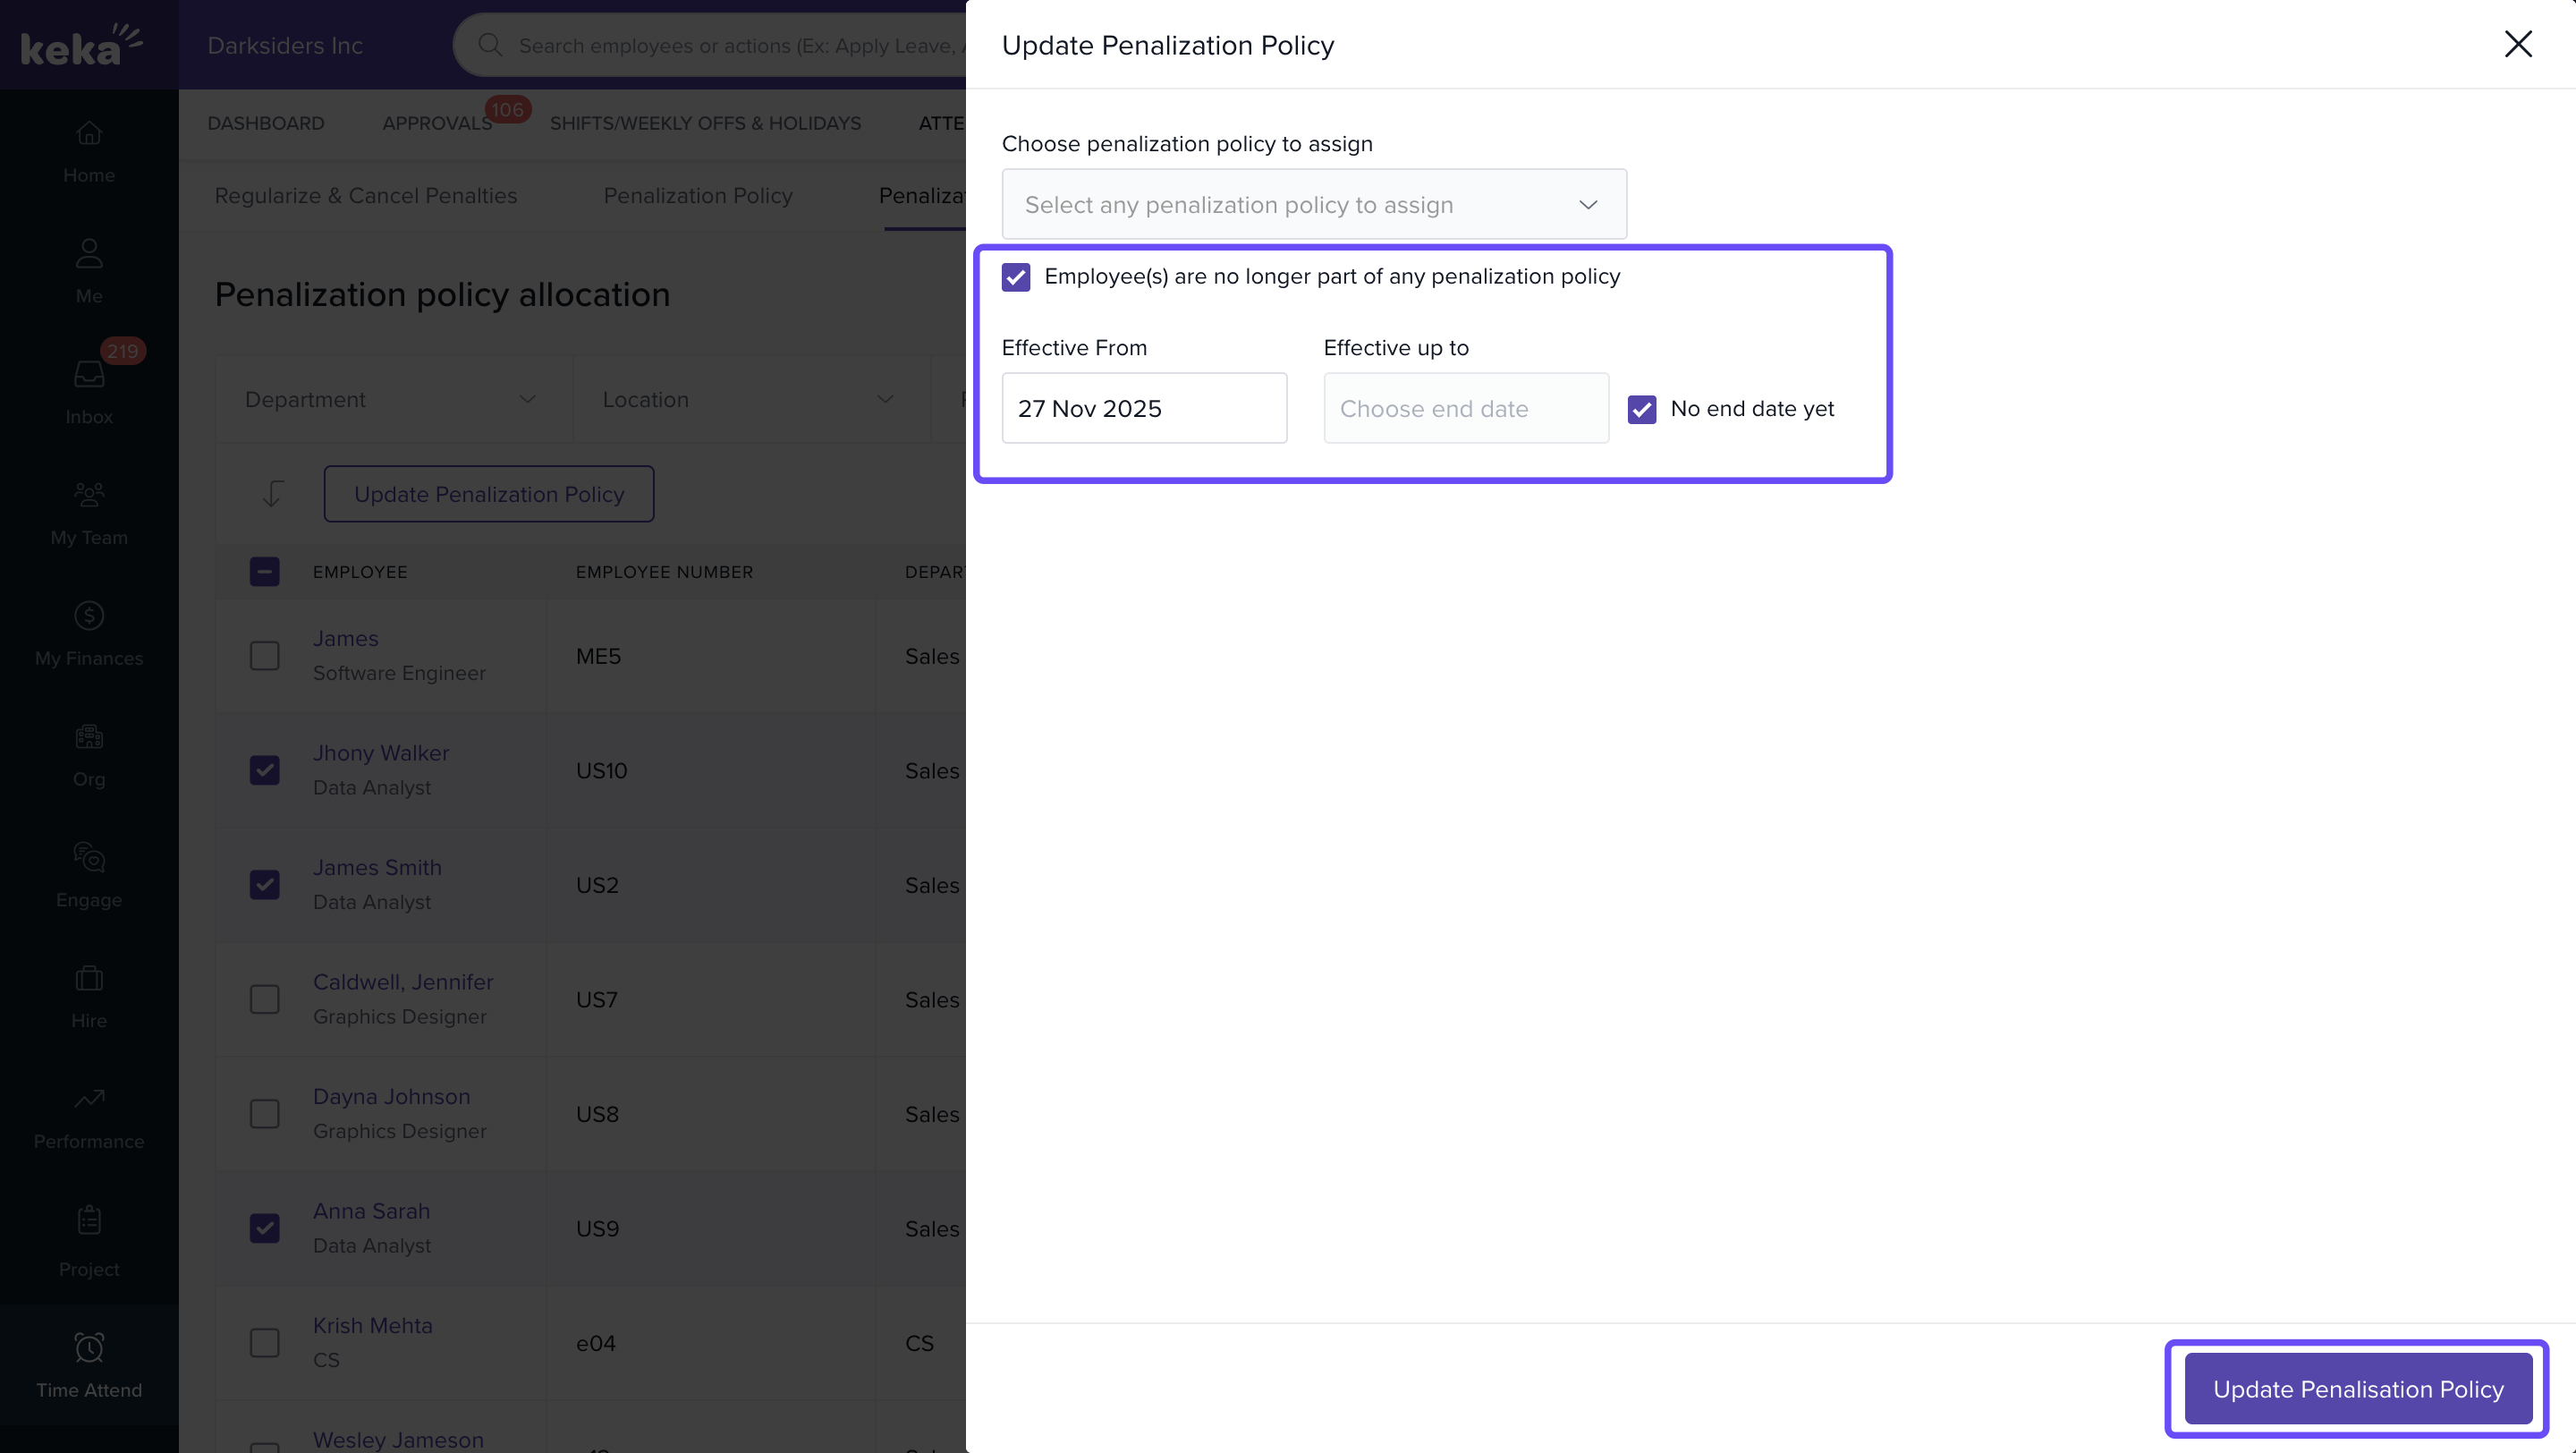Open My Finances dollar icon
Image resolution: width=2576 pixels, height=1453 pixels.
coord(89,616)
